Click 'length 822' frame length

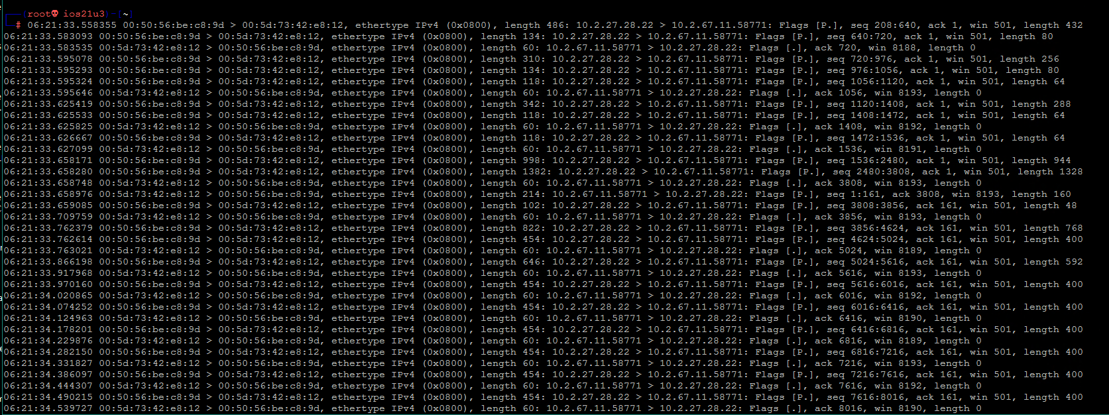(x=510, y=228)
